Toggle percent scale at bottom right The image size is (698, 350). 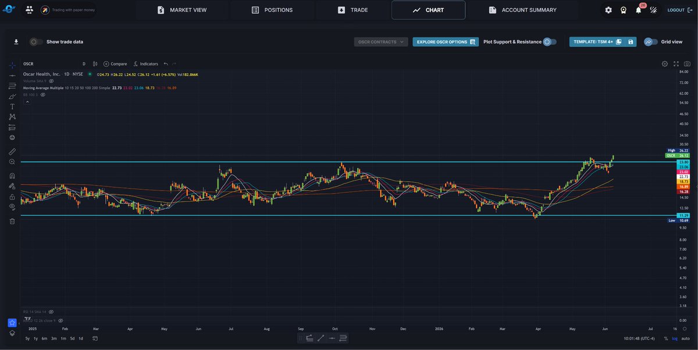(665, 338)
